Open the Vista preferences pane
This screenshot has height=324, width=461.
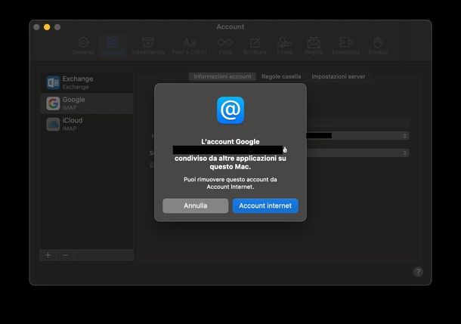[225, 46]
